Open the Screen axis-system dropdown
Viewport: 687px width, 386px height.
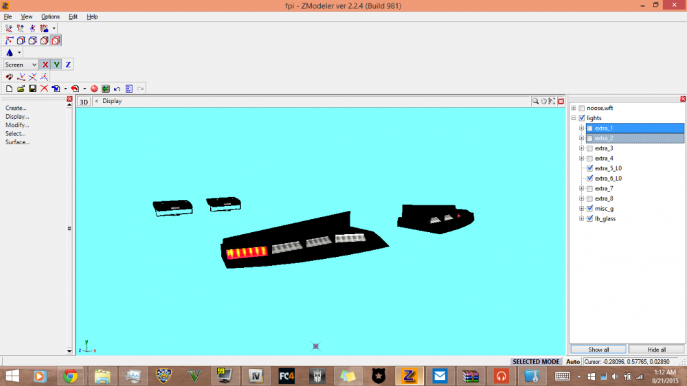pos(21,65)
